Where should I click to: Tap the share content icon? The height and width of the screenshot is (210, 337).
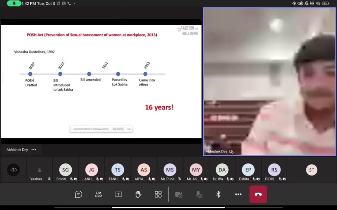(118, 194)
